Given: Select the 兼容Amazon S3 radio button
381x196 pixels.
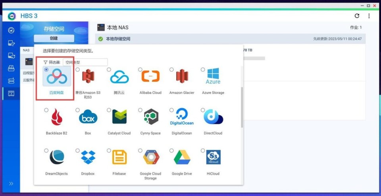Looking at the screenshot, I should [77, 70].
